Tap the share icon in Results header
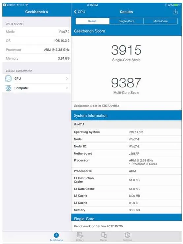 click(x=175, y=12)
